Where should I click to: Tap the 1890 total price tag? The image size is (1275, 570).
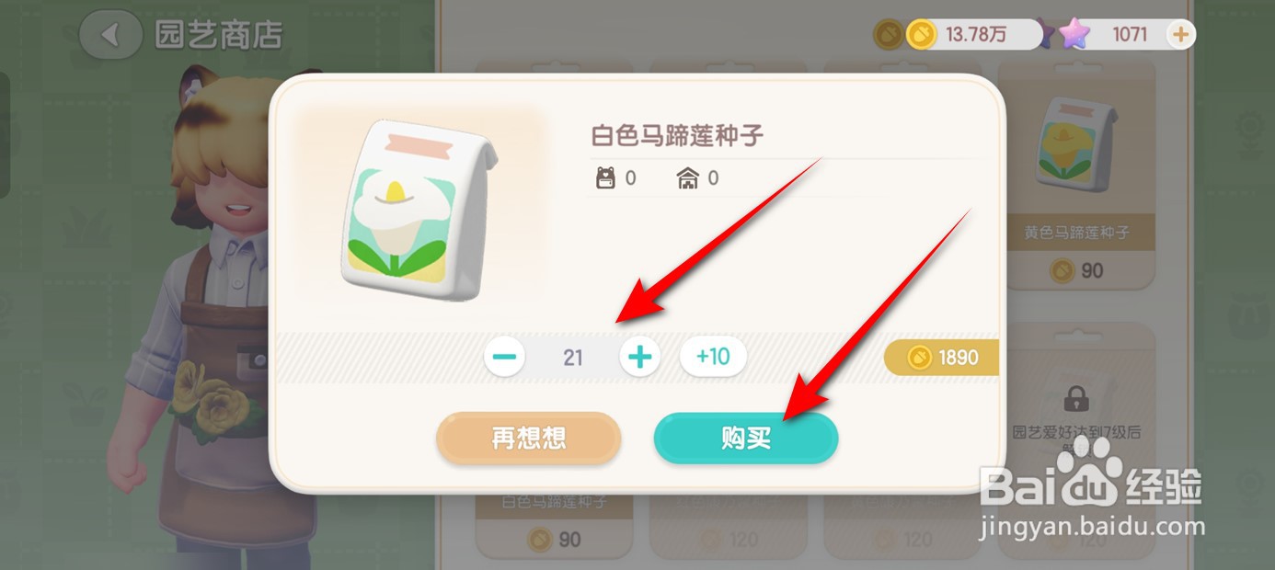tap(941, 358)
